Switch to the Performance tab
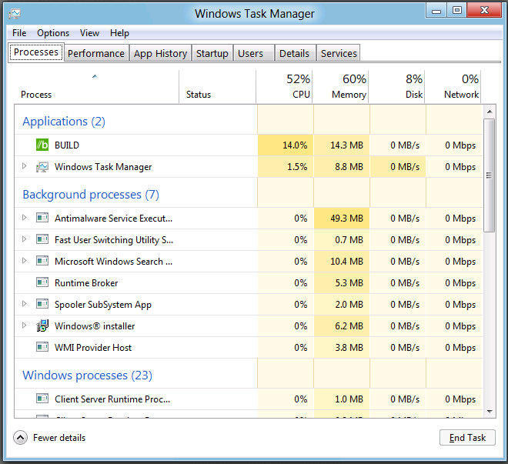 (x=96, y=53)
